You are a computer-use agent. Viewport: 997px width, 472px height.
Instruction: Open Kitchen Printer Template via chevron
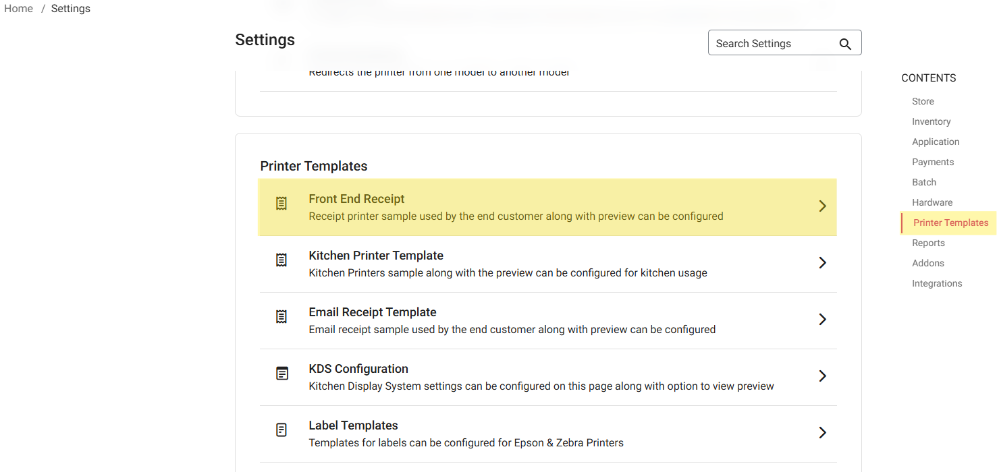(x=822, y=263)
